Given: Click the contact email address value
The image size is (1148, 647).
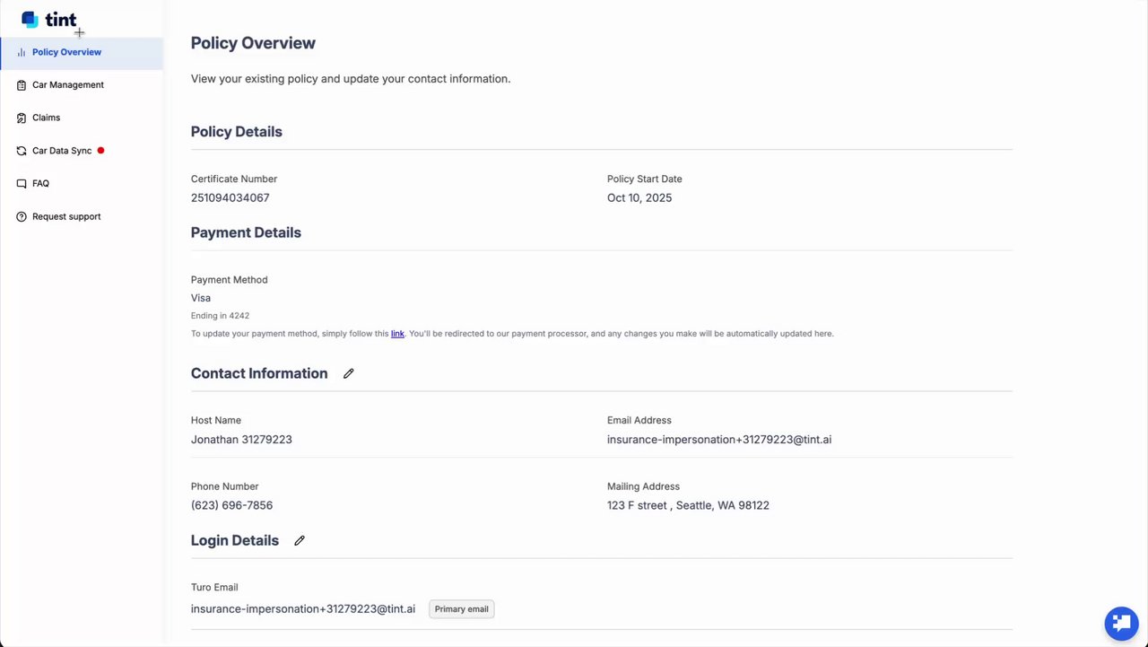Looking at the screenshot, I should (x=719, y=440).
